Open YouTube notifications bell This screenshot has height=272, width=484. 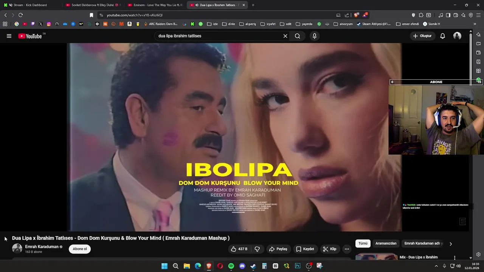pyautogui.click(x=442, y=36)
